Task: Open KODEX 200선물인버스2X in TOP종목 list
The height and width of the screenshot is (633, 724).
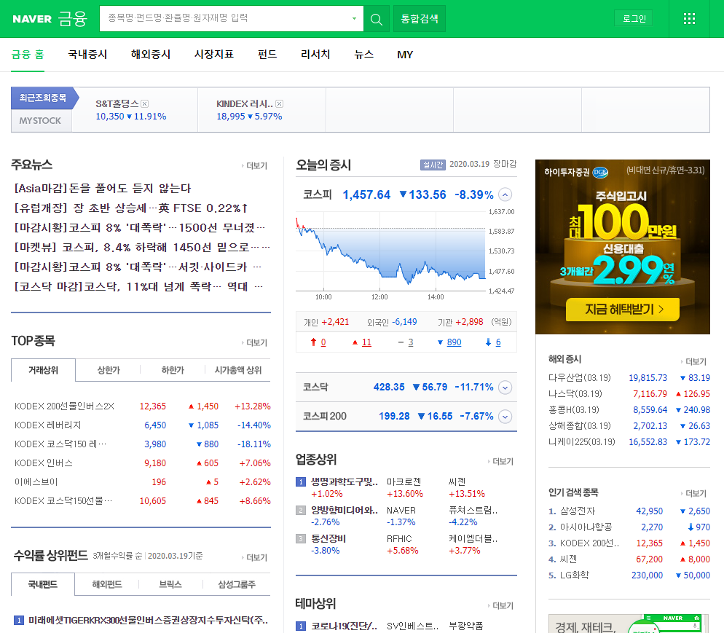Action: 64,406
